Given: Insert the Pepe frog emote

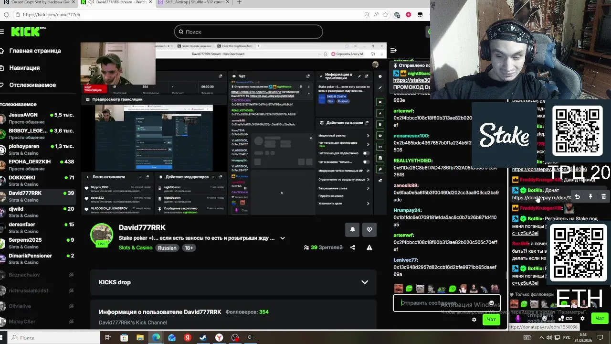Looking at the screenshot, I should pos(442,288).
